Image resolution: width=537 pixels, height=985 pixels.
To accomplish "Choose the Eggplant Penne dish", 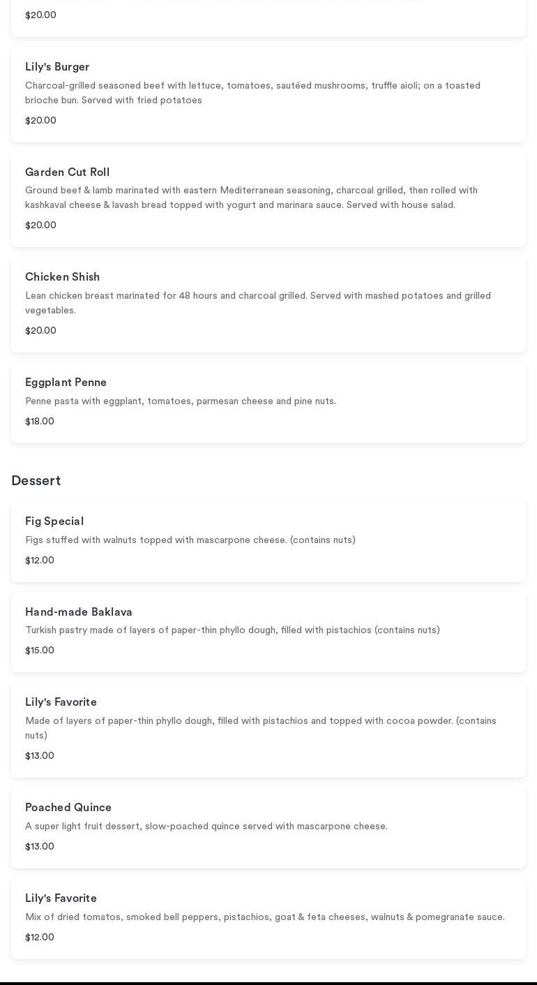I will (x=66, y=383).
